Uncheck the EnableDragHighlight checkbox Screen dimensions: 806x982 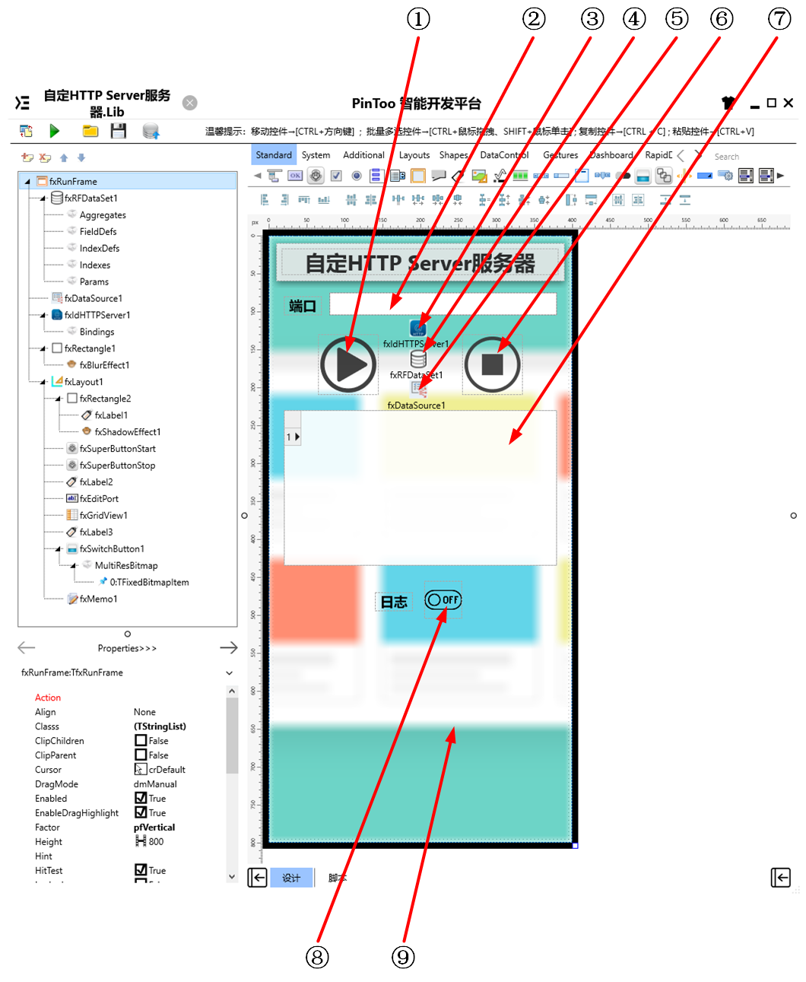click(x=141, y=812)
